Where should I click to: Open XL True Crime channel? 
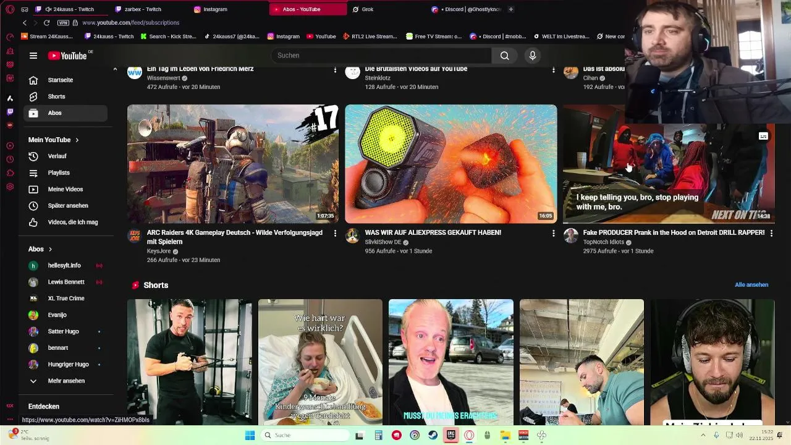[66, 299]
